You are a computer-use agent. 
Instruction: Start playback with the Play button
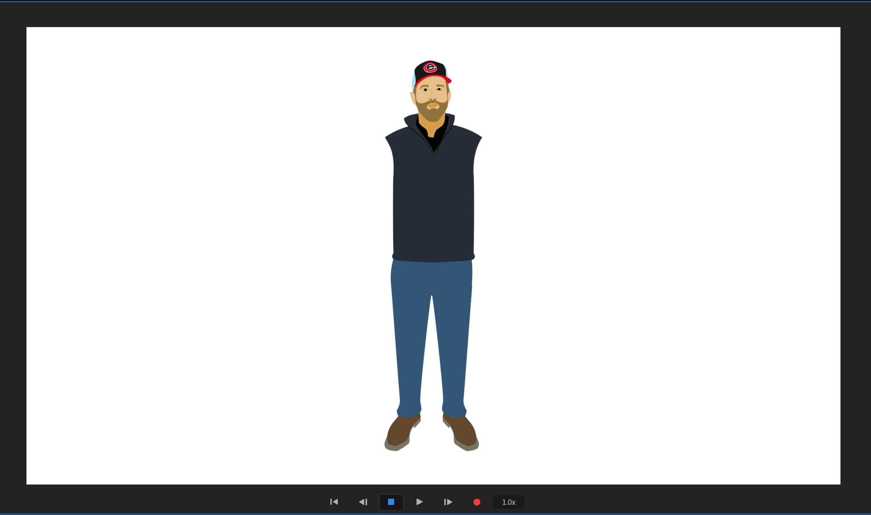(419, 502)
